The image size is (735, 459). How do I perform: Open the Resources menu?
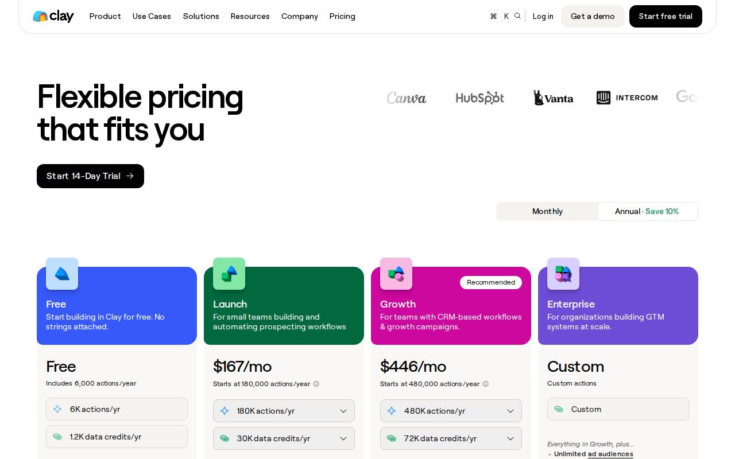[x=250, y=16]
